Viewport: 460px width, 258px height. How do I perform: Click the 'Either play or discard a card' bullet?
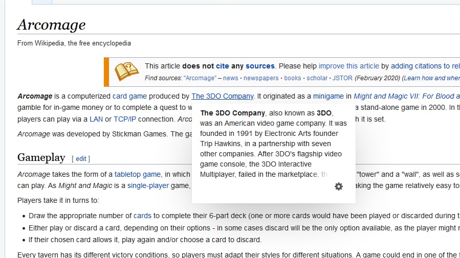pos(244,228)
